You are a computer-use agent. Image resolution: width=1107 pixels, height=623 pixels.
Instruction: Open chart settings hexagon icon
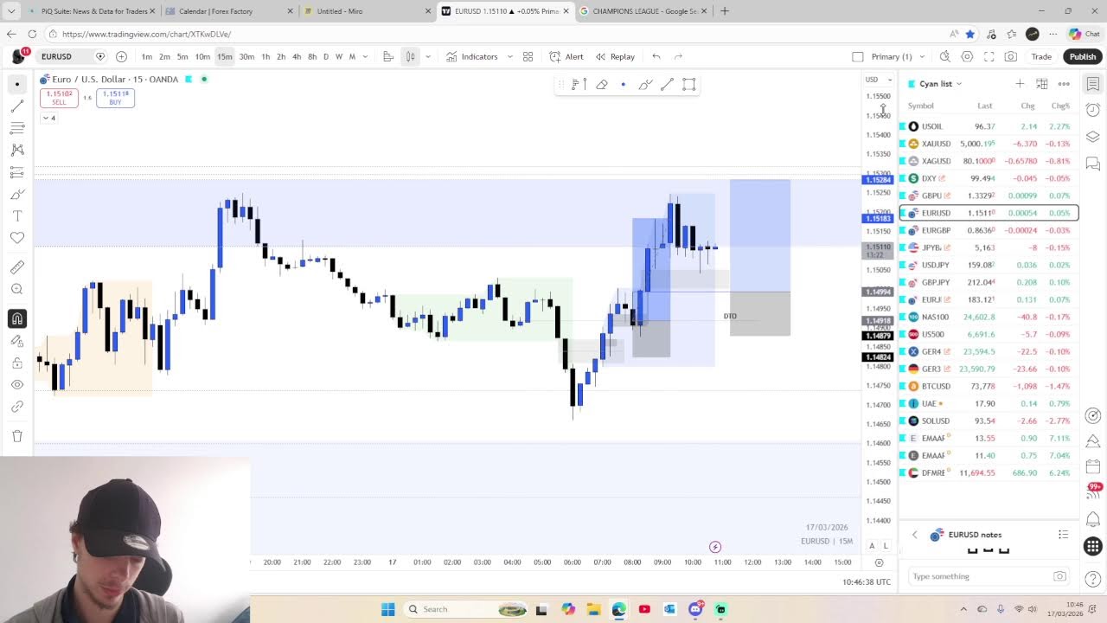point(967,56)
